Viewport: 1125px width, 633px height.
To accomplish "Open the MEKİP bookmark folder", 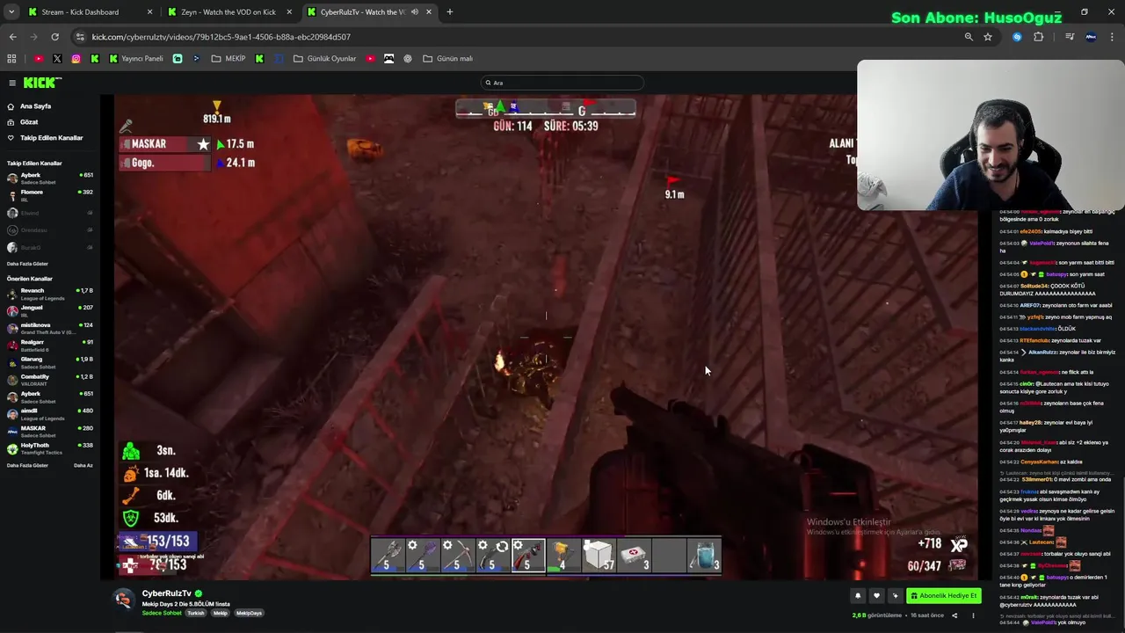I will coord(229,59).
